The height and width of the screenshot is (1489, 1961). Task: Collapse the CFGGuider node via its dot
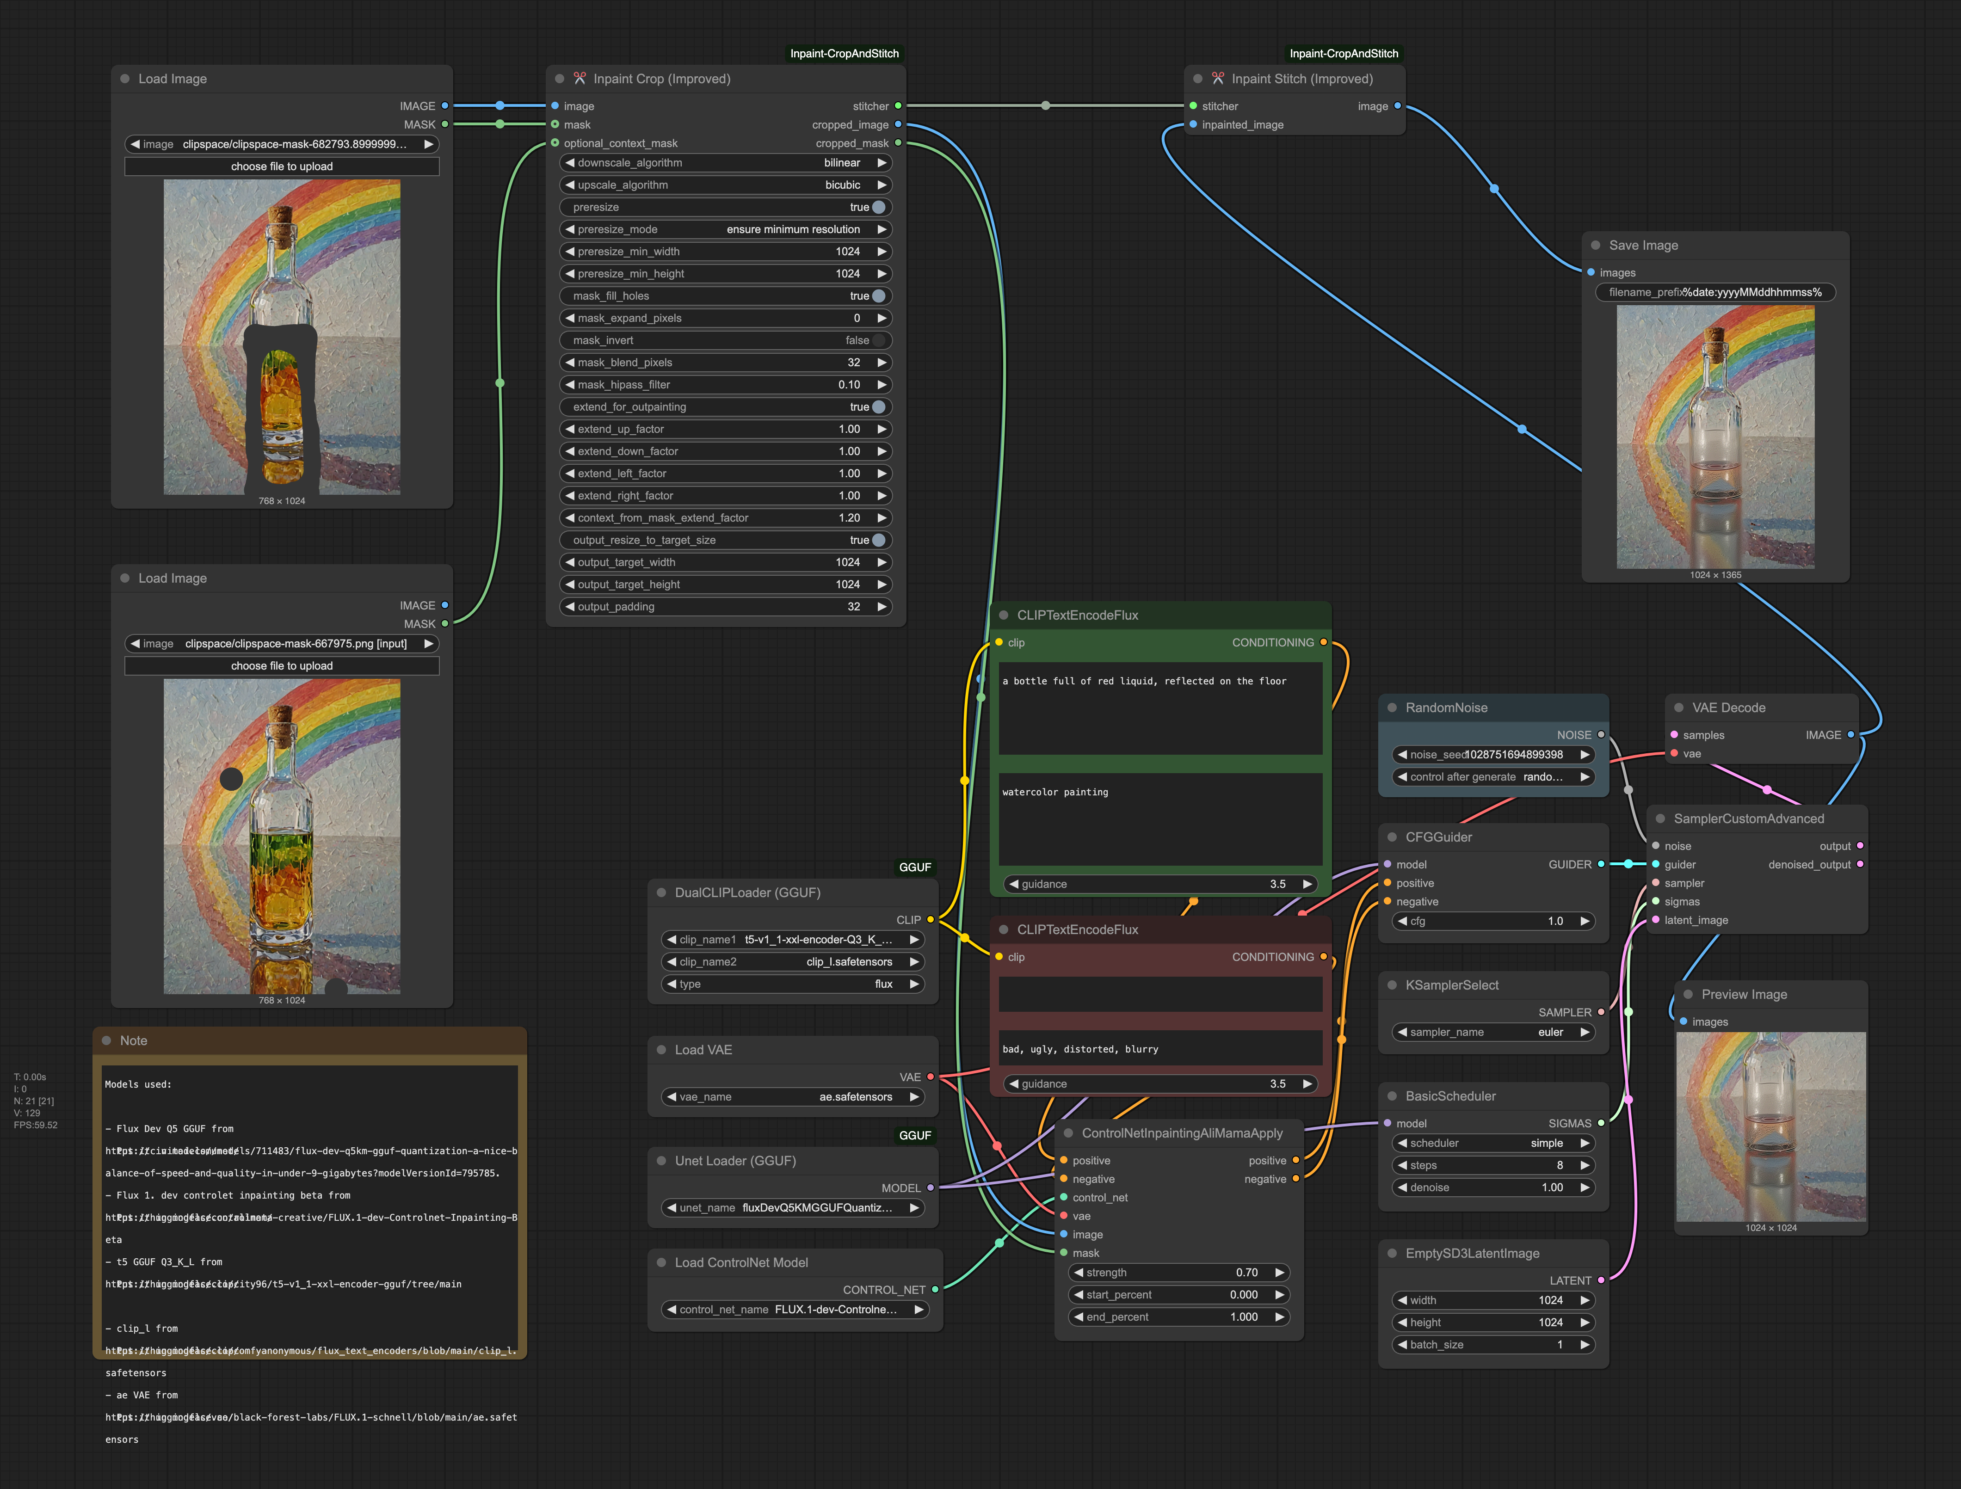(x=1392, y=837)
